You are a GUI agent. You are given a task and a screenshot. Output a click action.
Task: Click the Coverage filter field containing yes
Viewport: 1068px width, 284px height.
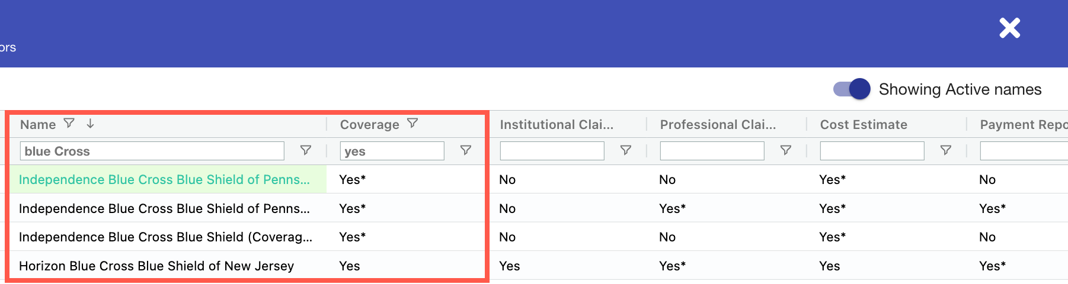392,151
